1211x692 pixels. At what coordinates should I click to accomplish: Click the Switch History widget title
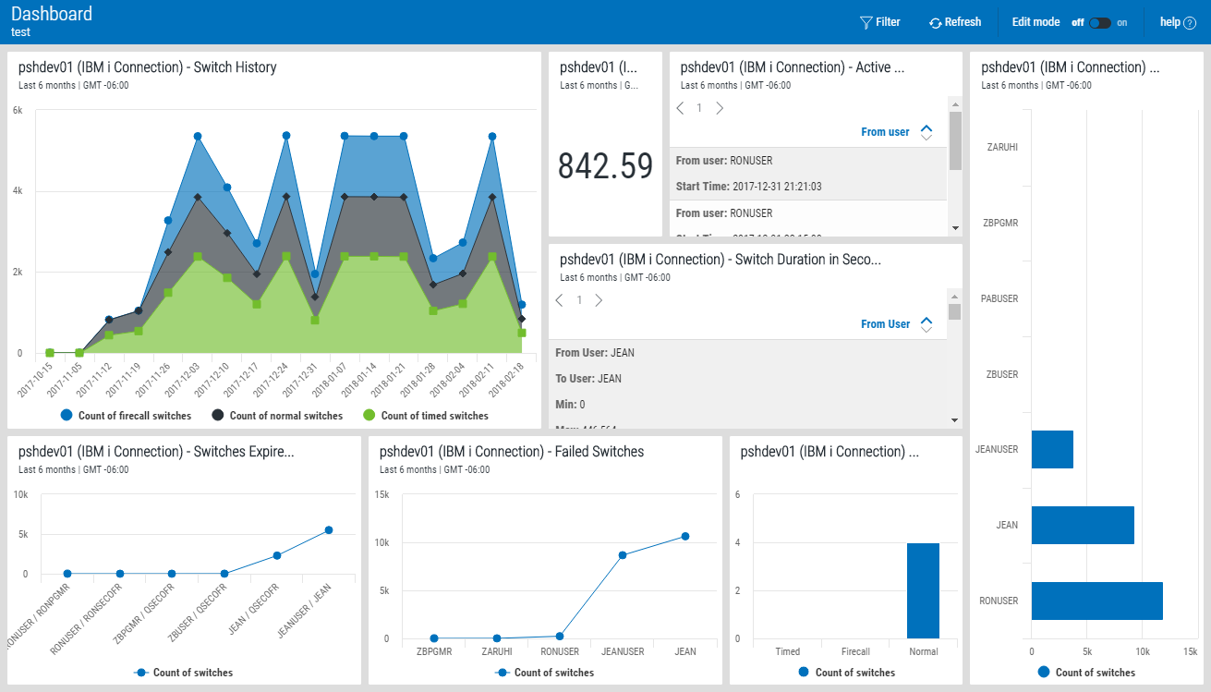coord(147,67)
